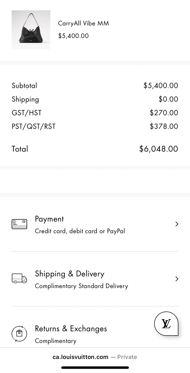This screenshot has width=190, height=373.
Task: Select "Credit card, debit card or PayPal" text
Action: [80, 231]
